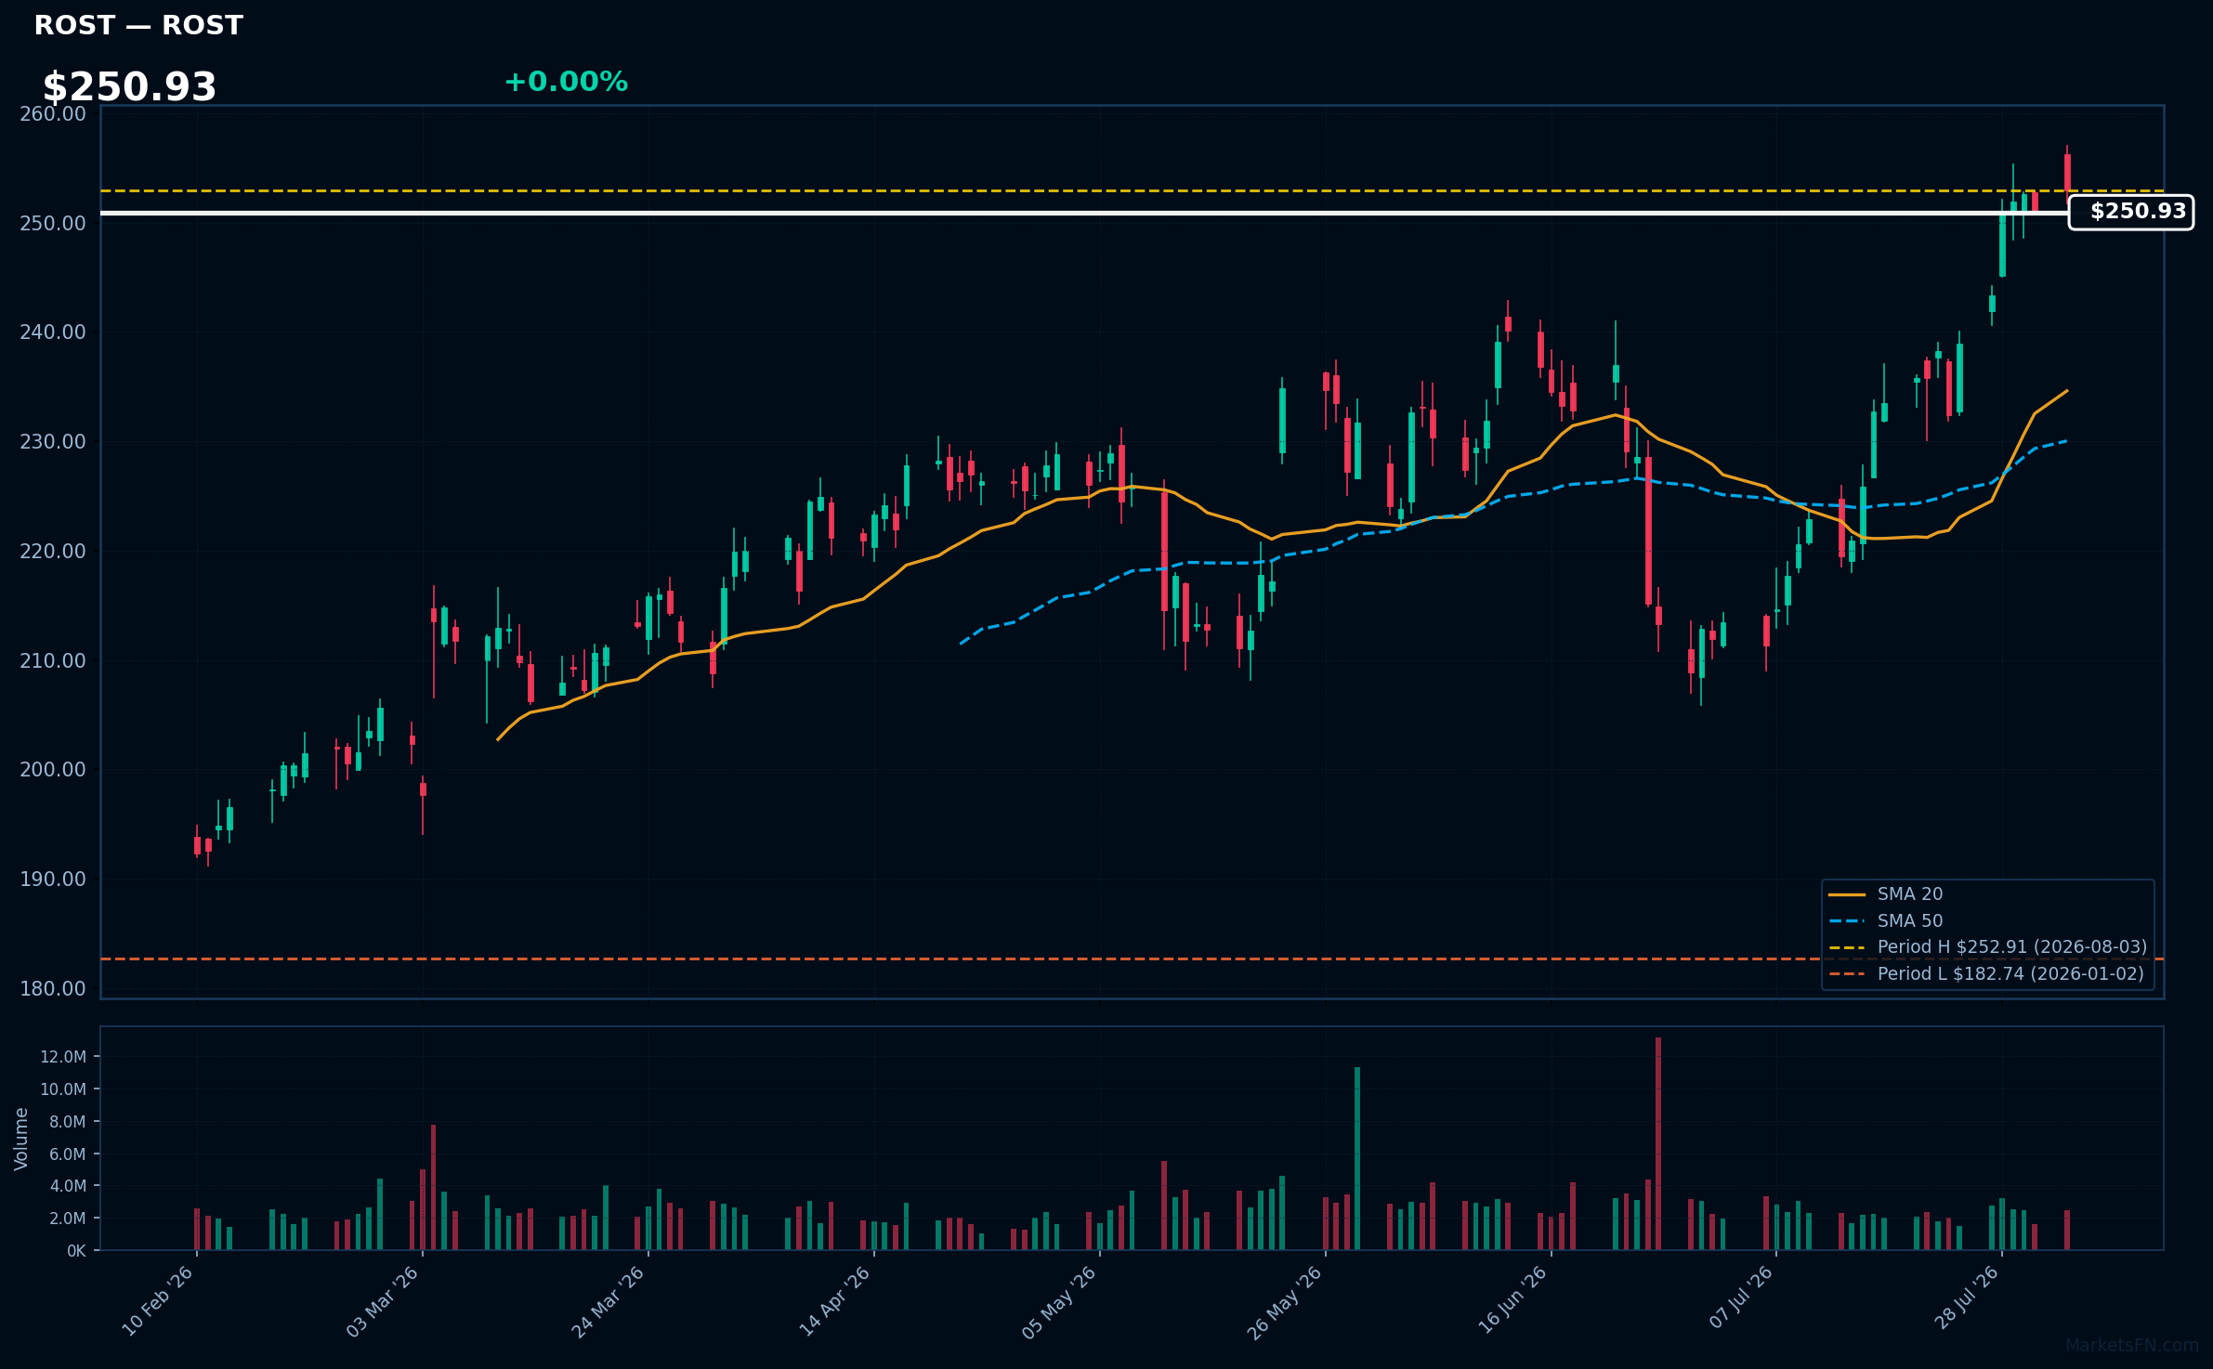Click the Volume axis title
Image resolution: width=2213 pixels, height=1369 pixels.
21,1139
